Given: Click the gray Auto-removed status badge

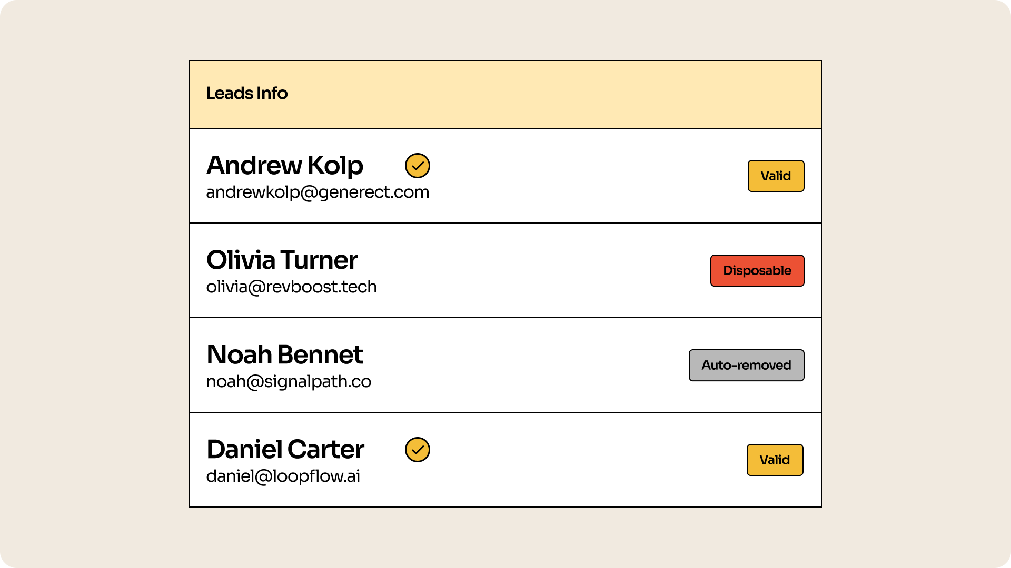Looking at the screenshot, I should pyautogui.click(x=746, y=366).
